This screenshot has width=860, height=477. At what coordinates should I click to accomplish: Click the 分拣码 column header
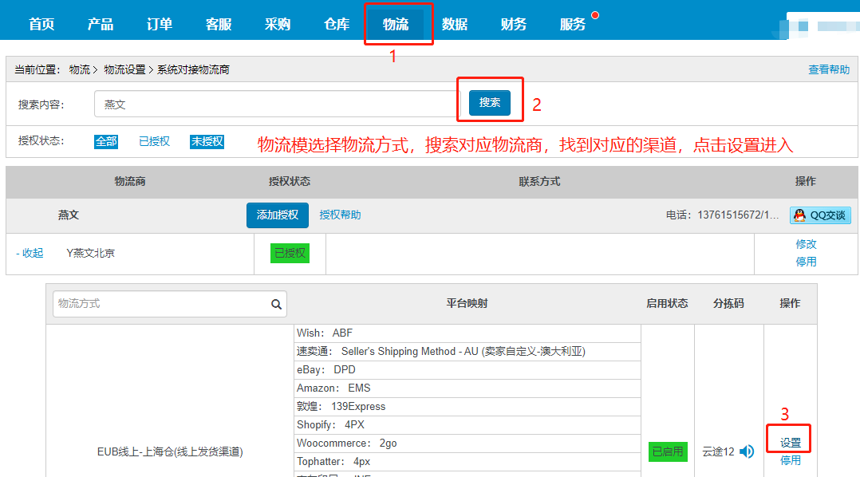(729, 303)
